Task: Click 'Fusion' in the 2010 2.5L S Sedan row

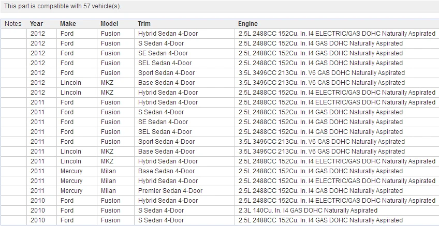Action: 111,220
